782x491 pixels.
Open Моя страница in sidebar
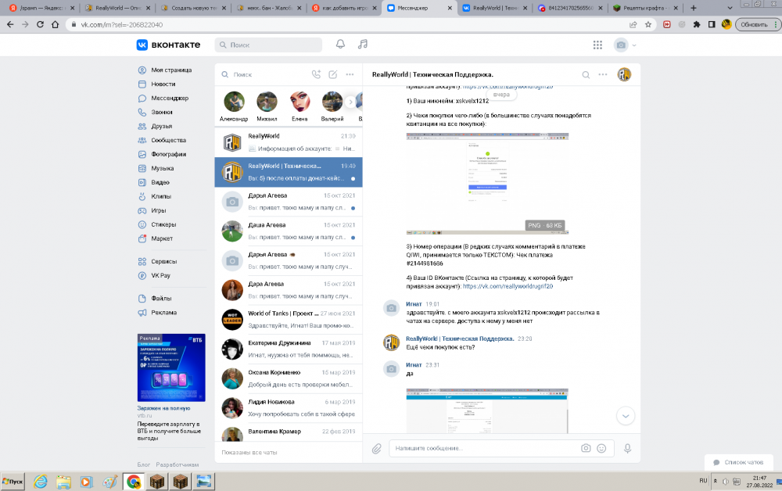click(171, 70)
